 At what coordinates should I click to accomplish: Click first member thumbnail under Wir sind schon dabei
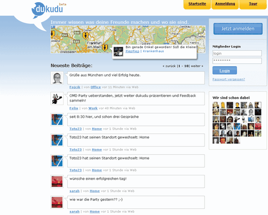(216, 105)
